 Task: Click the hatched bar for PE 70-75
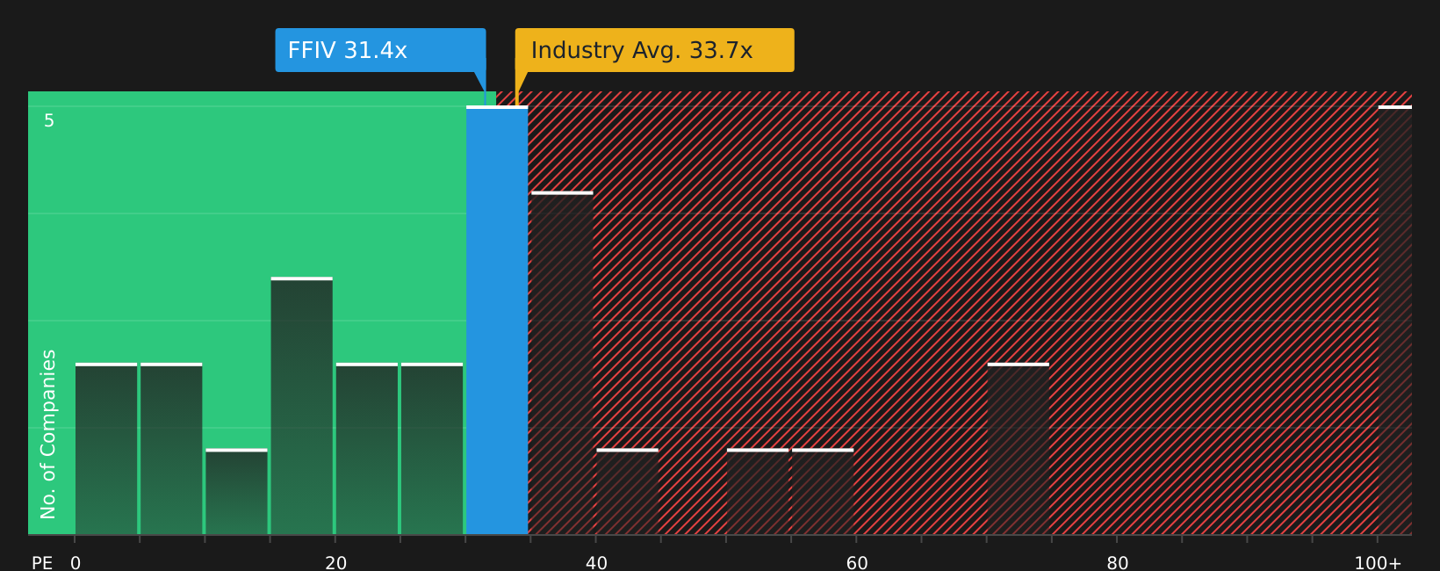click(x=1019, y=448)
